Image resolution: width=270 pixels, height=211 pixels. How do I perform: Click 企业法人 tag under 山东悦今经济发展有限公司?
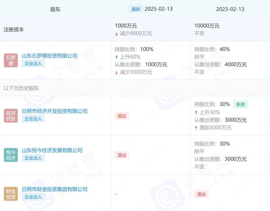[x=33, y=158]
